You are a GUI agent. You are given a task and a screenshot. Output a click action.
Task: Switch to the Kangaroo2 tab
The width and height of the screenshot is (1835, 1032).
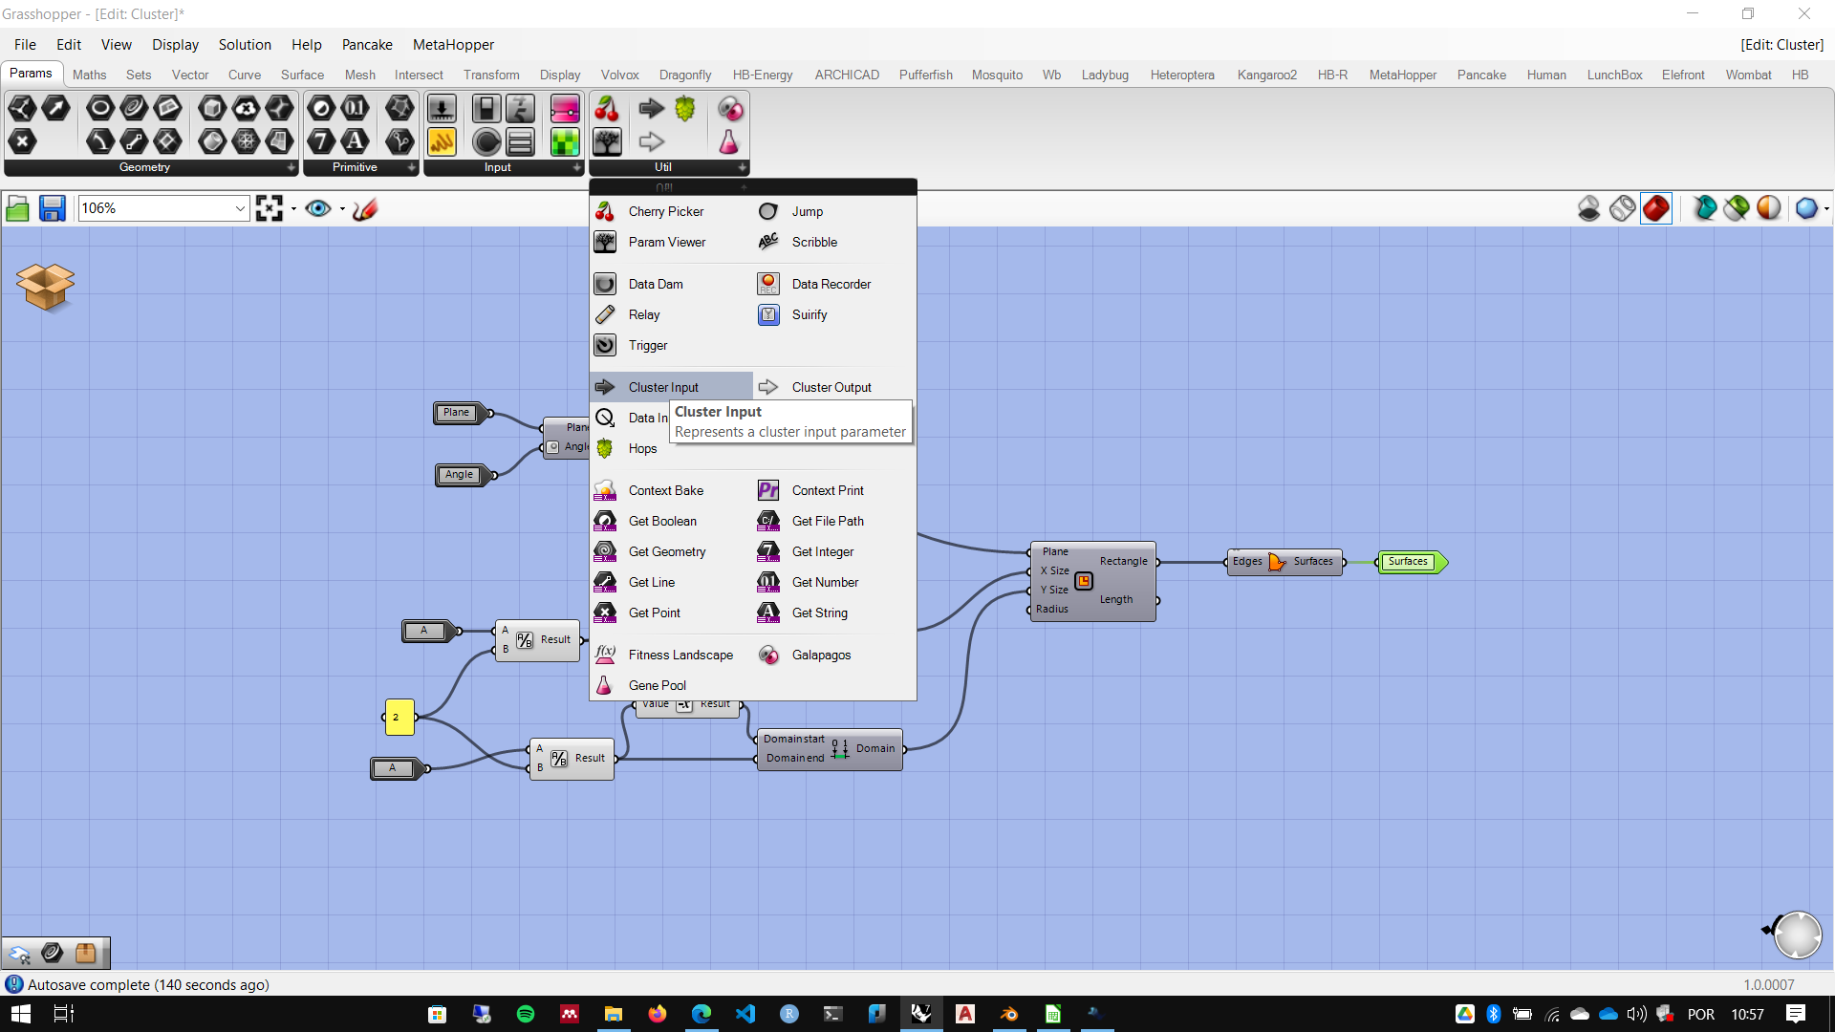[1266, 75]
